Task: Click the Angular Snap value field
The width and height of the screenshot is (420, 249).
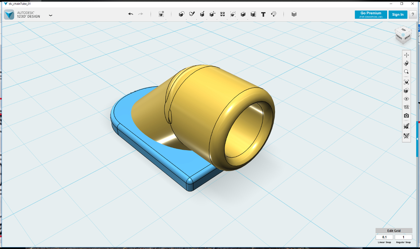Action: [x=403, y=237]
